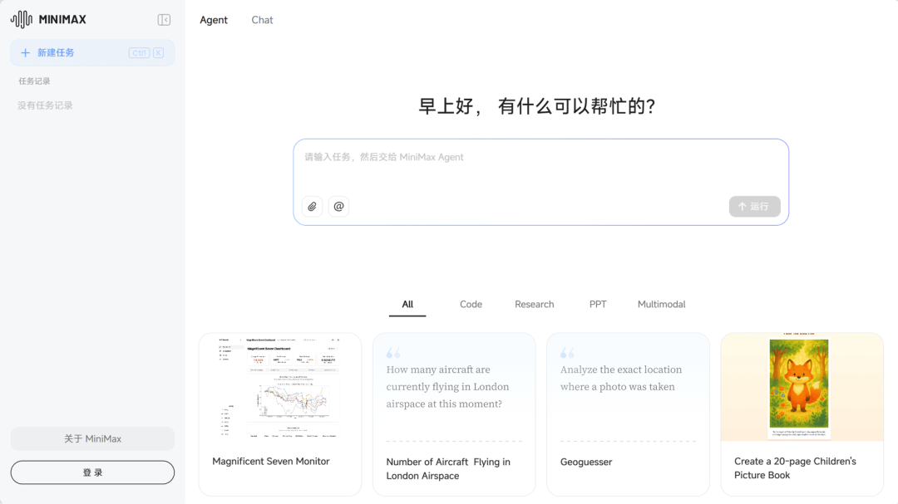Select the Code category tab
Image resolution: width=898 pixels, height=504 pixels.
click(x=471, y=305)
